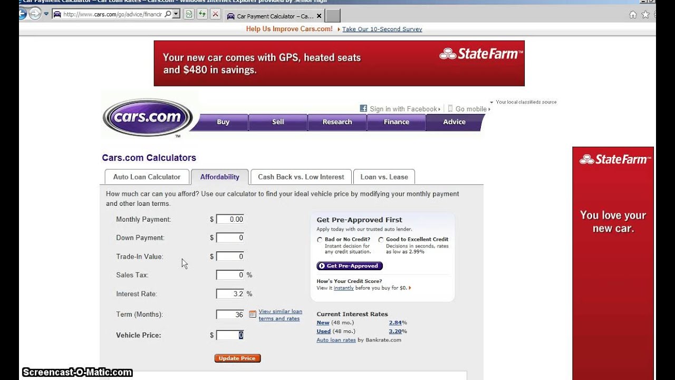
Task: Click the Vehicle Price input field
Action: point(230,335)
